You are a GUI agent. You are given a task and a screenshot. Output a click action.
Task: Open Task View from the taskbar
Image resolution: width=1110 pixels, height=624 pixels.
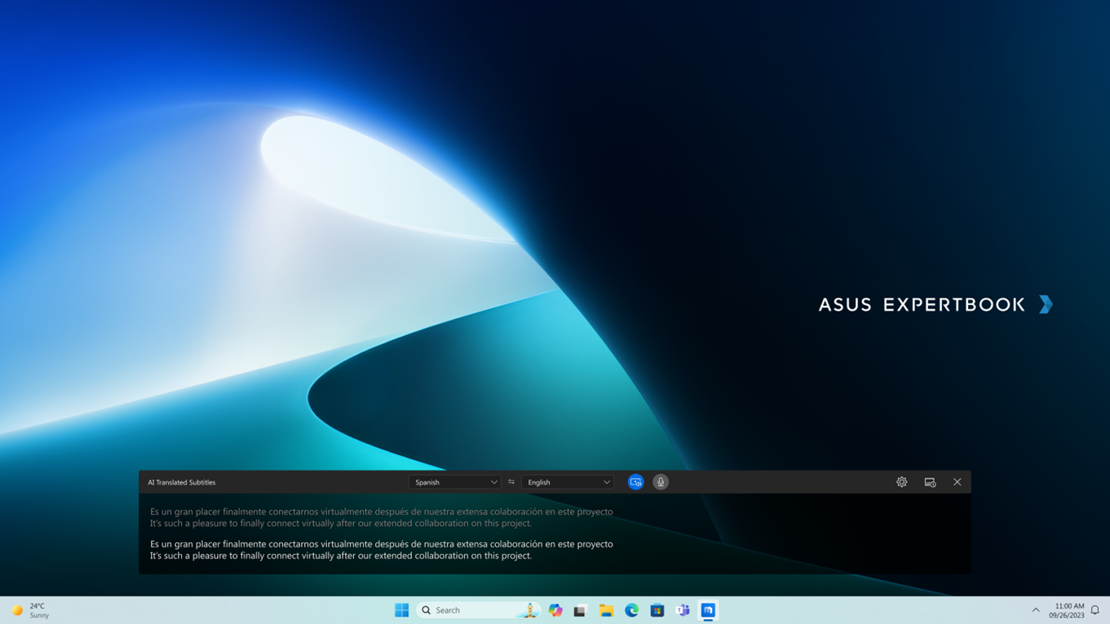point(580,610)
